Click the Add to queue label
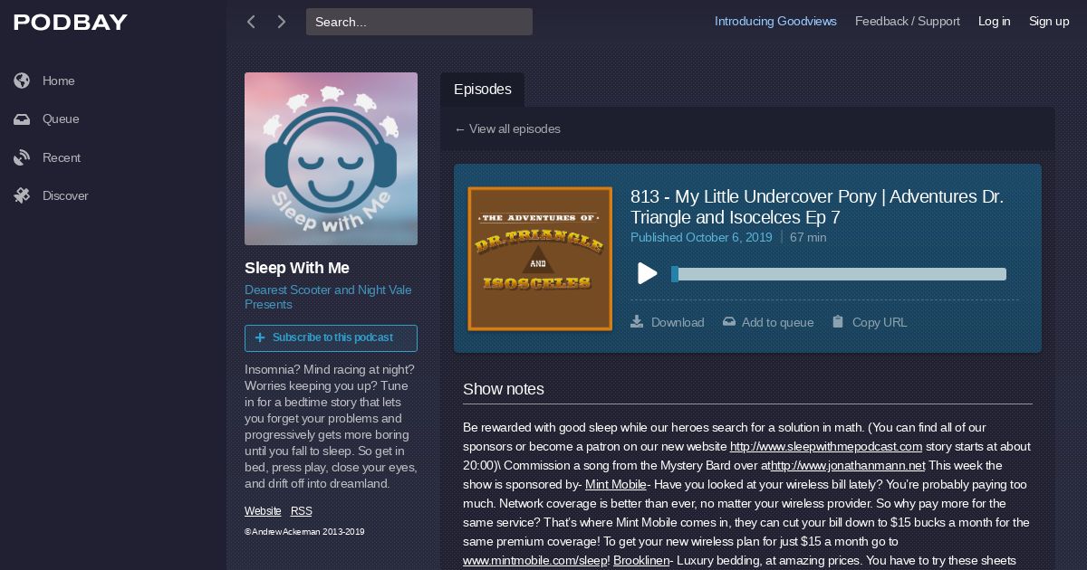Image resolution: width=1087 pixels, height=570 pixels. tap(777, 322)
